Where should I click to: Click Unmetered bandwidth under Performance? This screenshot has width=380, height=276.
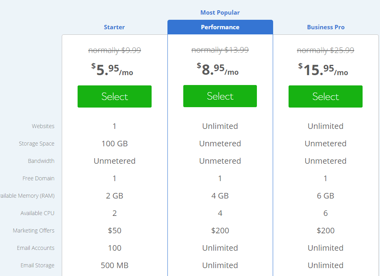[x=220, y=161]
